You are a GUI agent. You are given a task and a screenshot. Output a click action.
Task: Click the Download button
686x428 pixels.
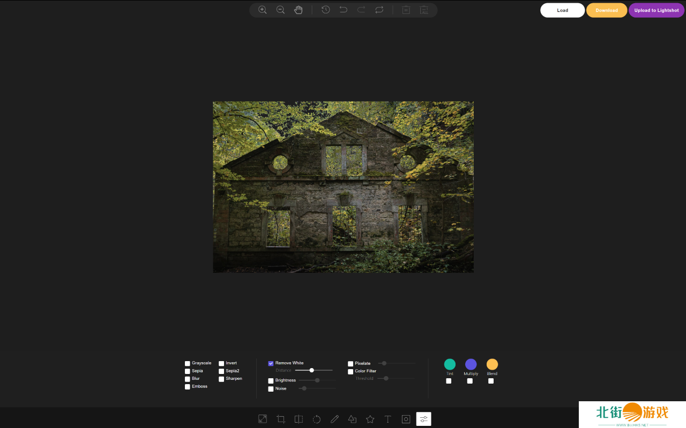(606, 10)
